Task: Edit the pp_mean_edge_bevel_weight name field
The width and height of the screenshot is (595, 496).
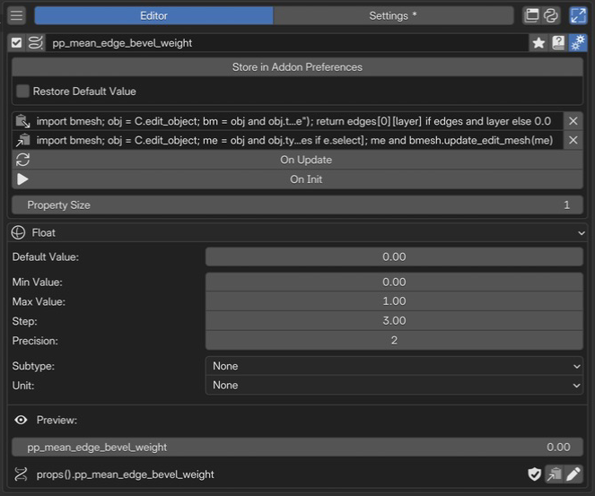Action: tap(287, 43)
